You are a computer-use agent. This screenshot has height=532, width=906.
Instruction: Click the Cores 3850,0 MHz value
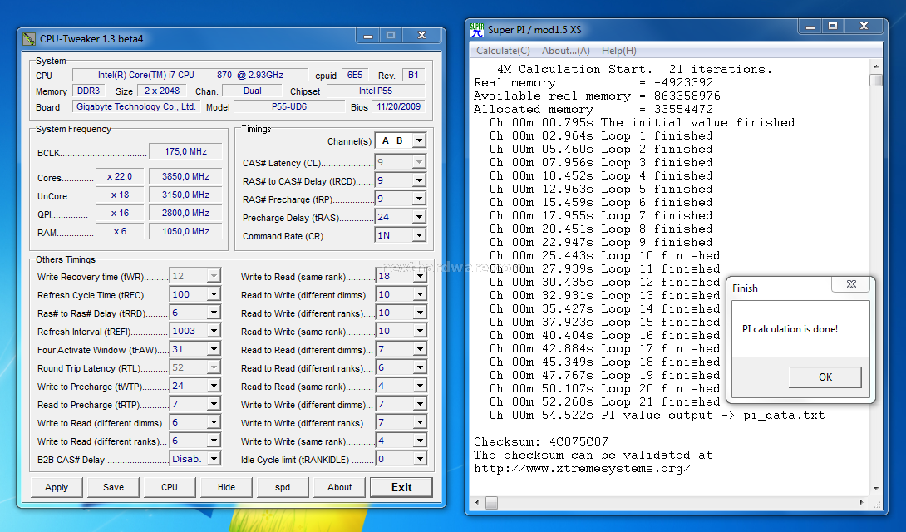pyautogui.click(x=185, y=176)
